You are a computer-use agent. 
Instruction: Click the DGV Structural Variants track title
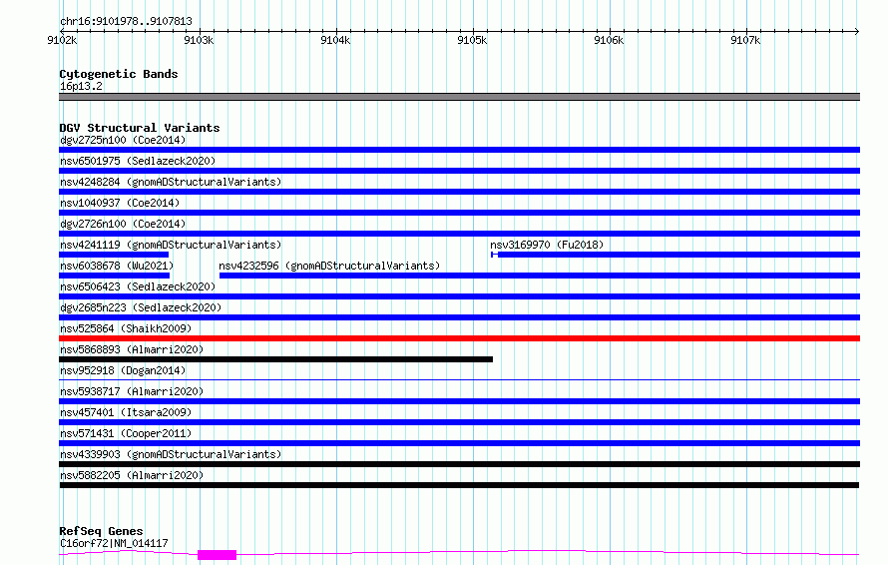coord(140,128)
